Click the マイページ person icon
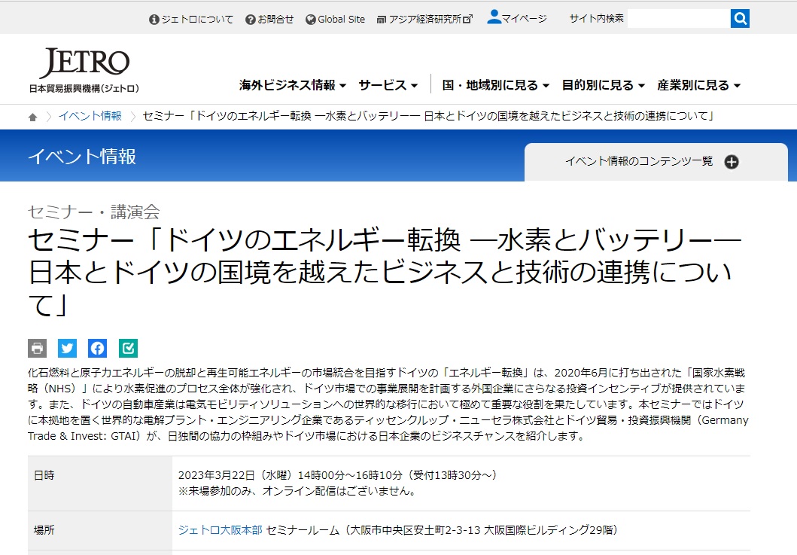 point(494,17)
